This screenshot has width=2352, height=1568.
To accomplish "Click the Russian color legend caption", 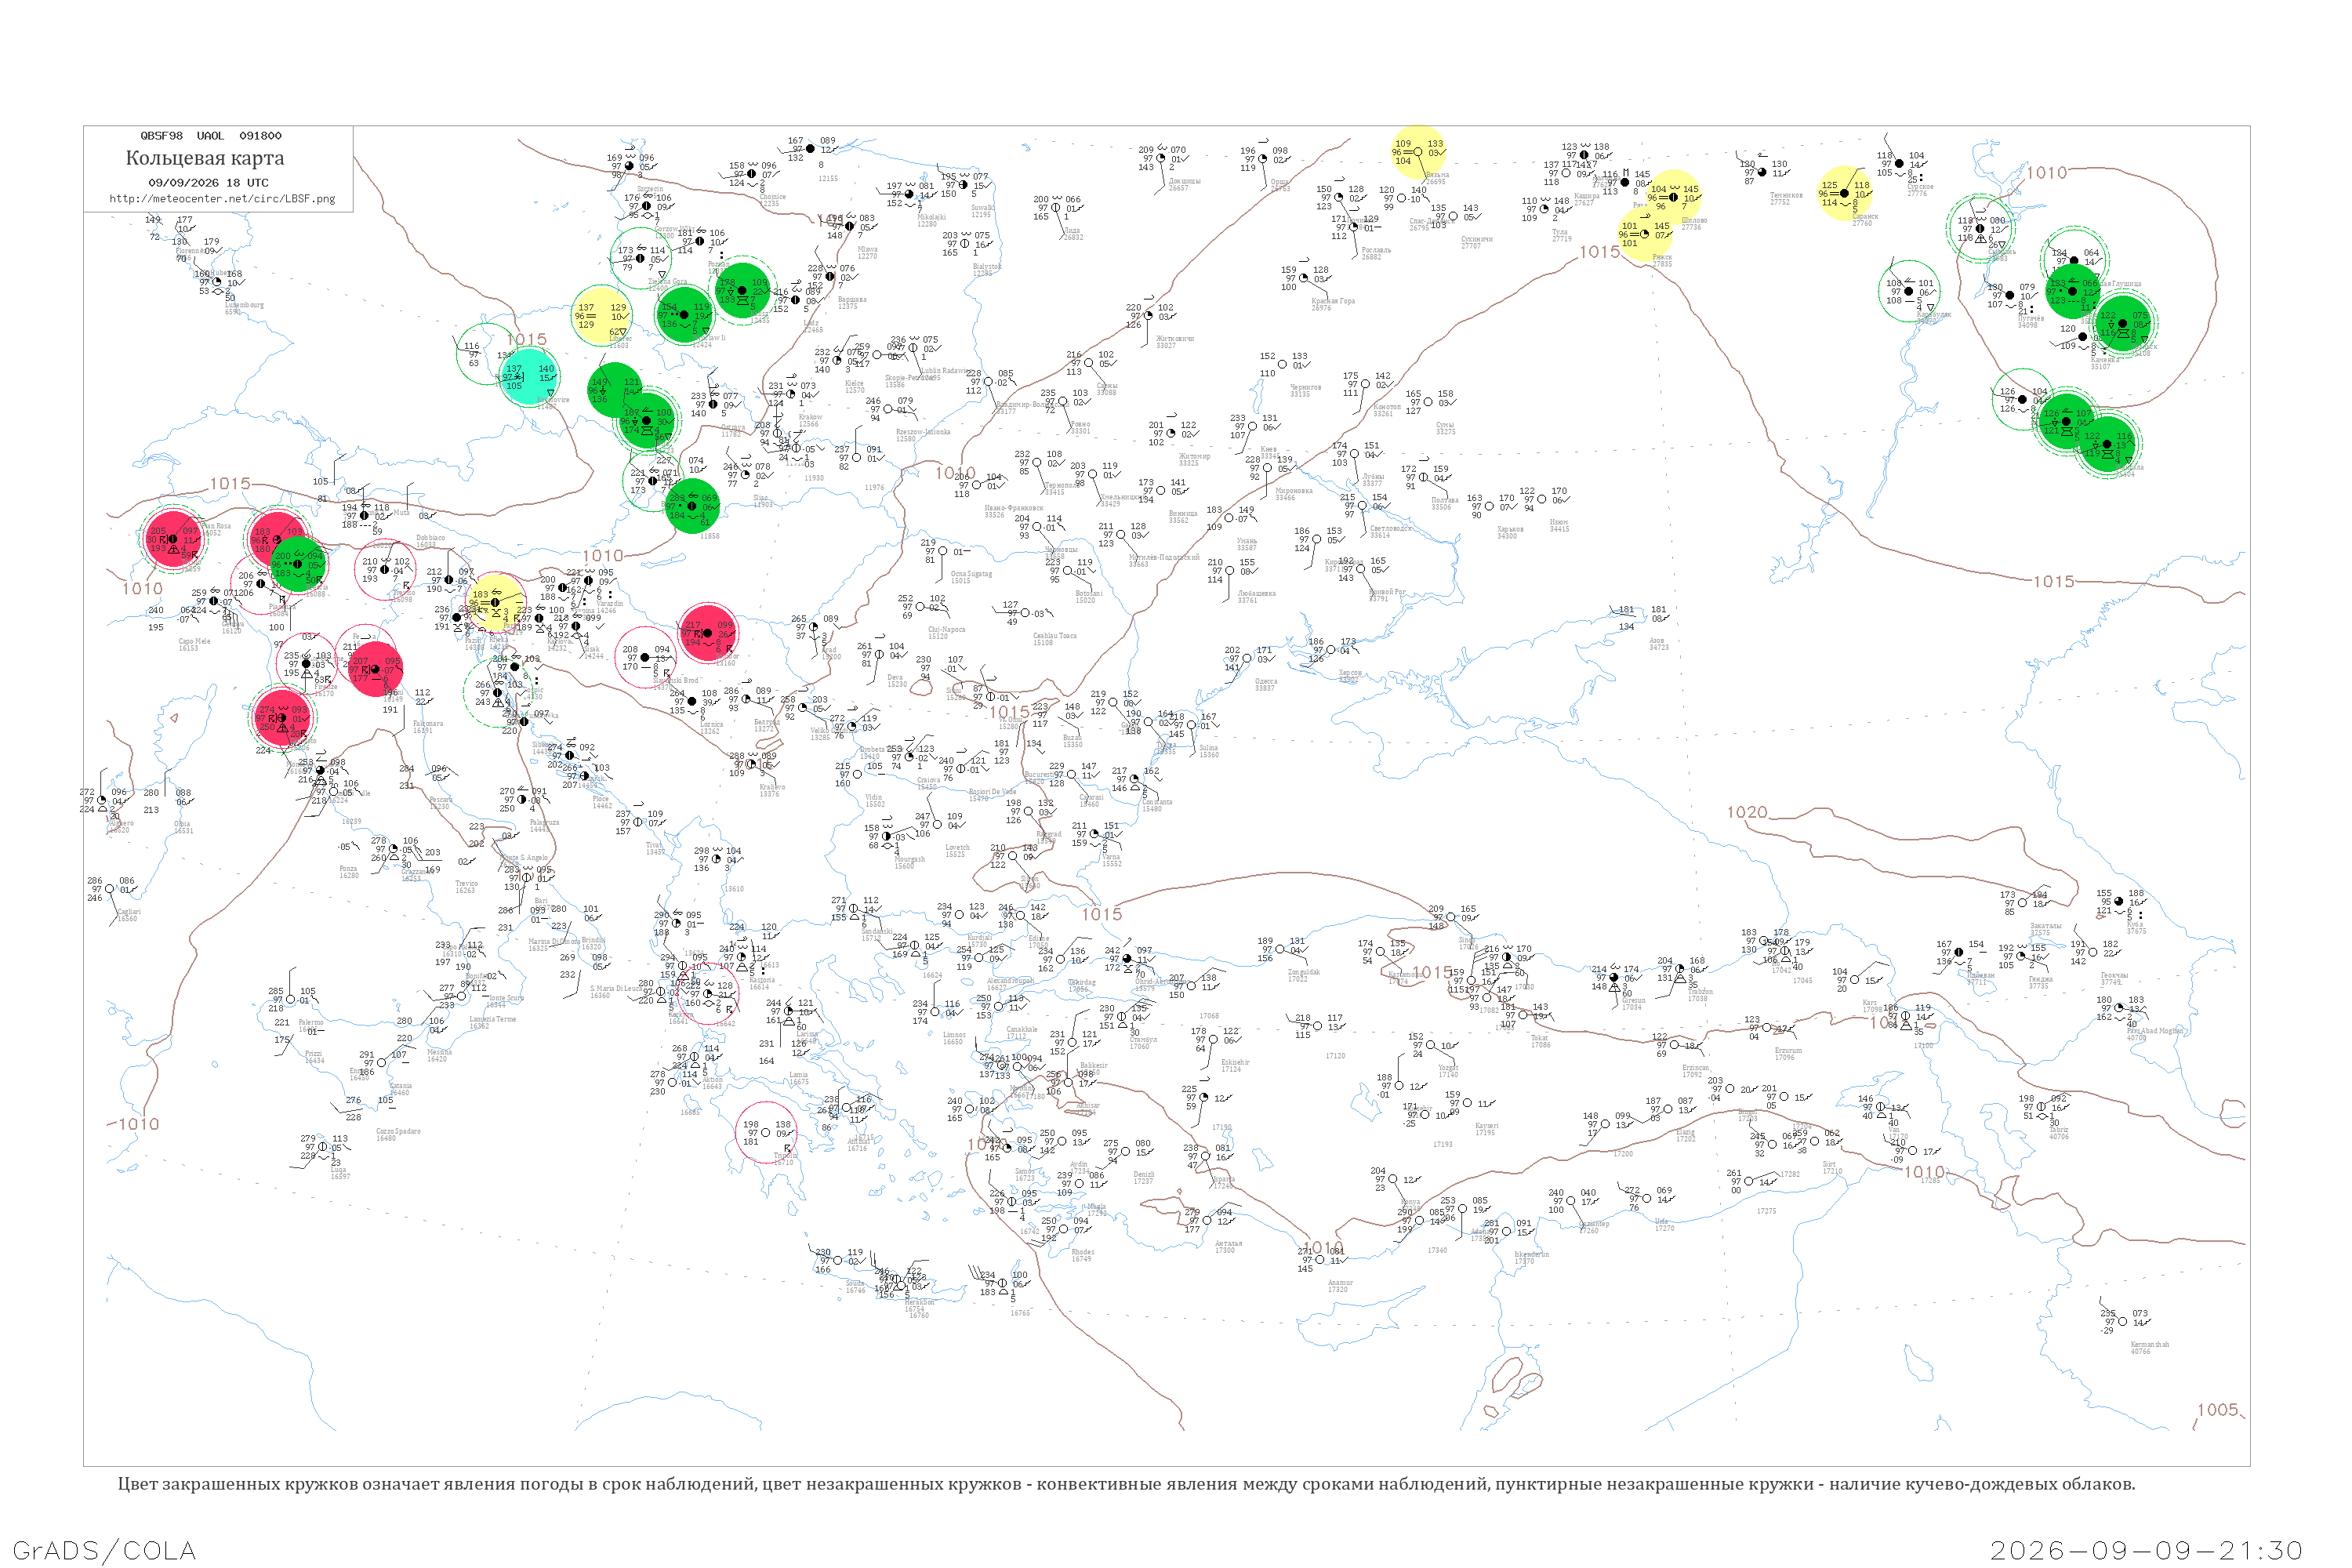I will pyautogui.click(x=1126, y=1484).
